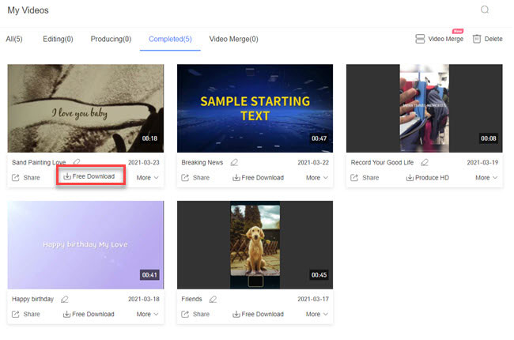Rename Record Your Good Life pencil icon

coord(425,162)
